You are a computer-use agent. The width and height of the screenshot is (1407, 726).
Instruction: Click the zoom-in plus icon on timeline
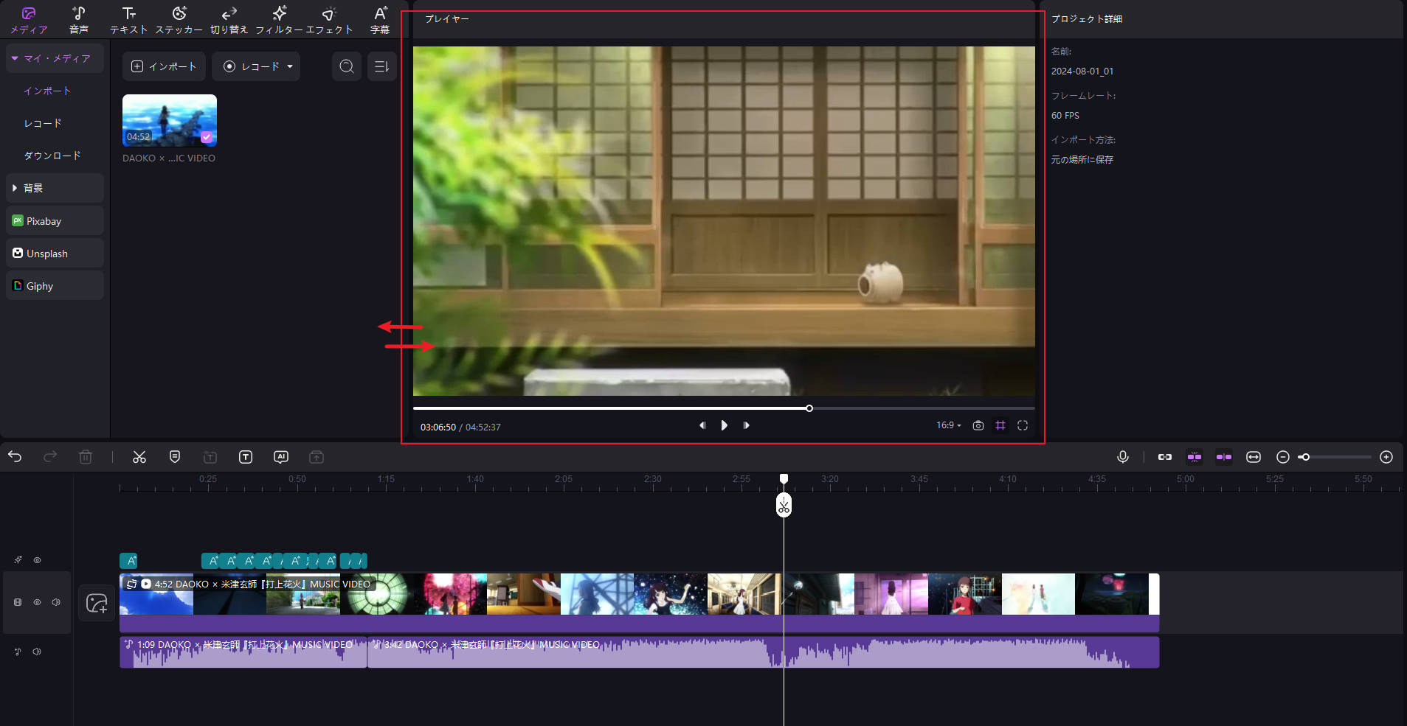click(1386, 457)
